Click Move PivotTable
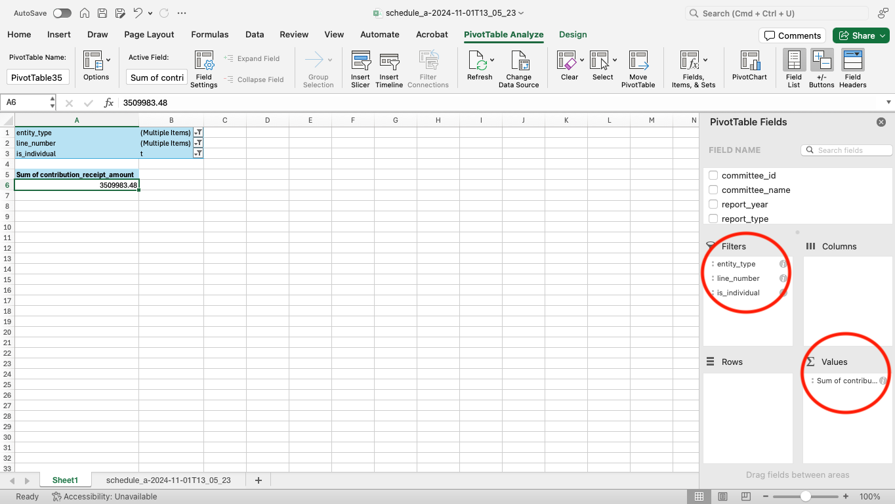 pos(638,70)
